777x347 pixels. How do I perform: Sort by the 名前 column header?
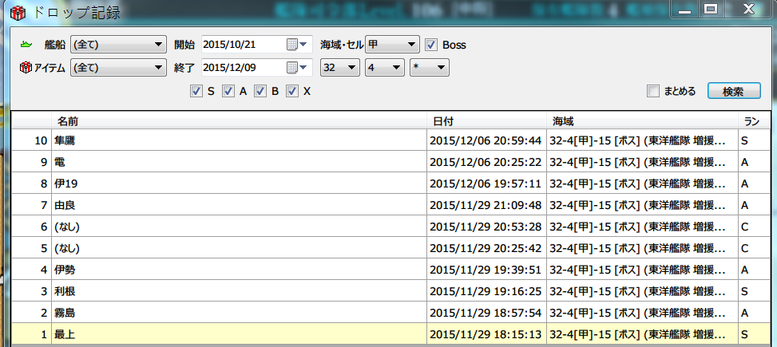click(239, 120)
